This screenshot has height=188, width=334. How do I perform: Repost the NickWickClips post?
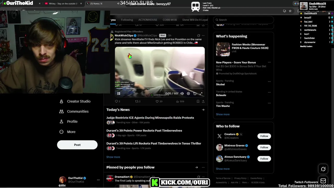[x=138, y=101]
